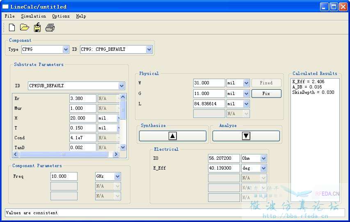Open the L unit mil dropdown
This screenshot has height=222, width=350.
tap(246, 104)
